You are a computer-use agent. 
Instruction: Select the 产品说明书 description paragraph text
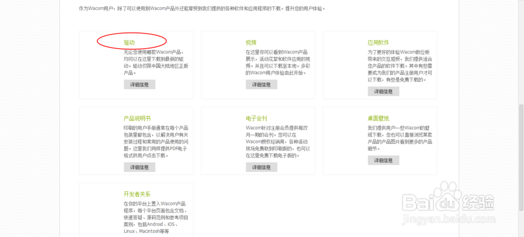pyautogui.click(x=156, y=142)
